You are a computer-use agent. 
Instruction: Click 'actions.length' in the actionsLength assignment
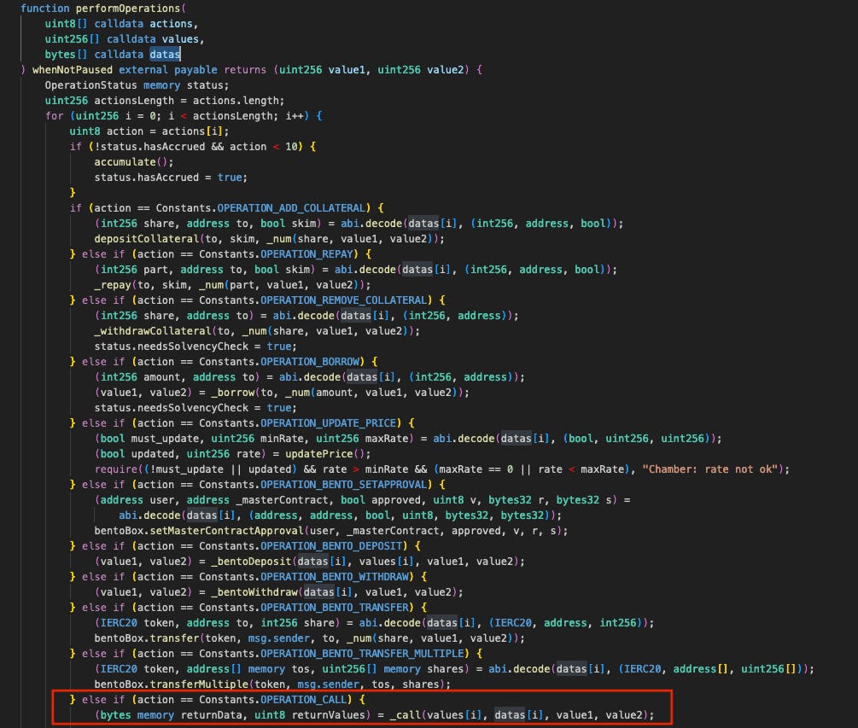coord(236,100)
